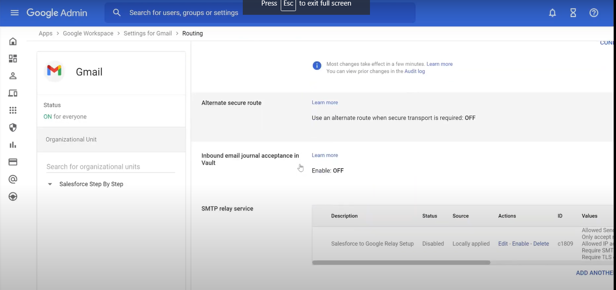Click the Google Admin logo

click(x=57, y=13)
